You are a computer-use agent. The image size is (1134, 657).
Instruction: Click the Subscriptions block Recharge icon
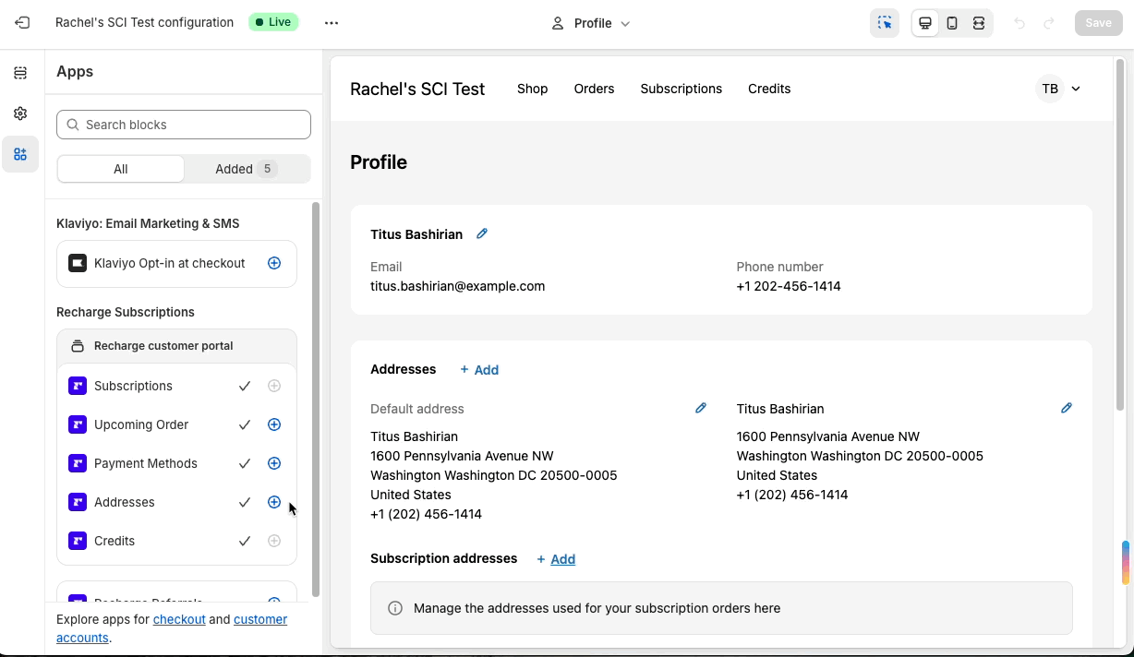point(78,386)
